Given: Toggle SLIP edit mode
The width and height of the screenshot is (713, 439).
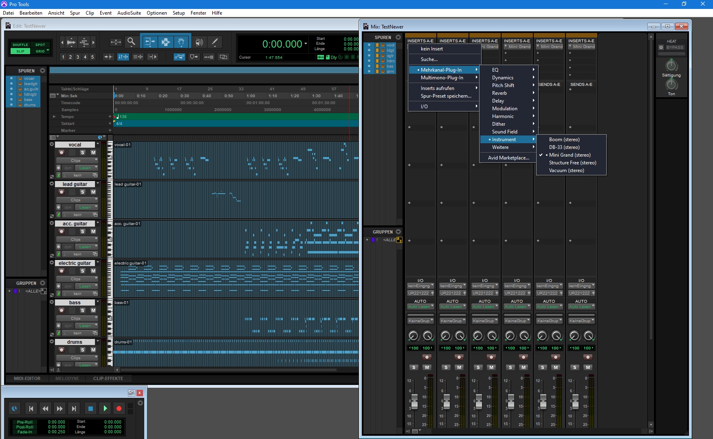Looking at the screenshot, I should click(x=20, y=51).
